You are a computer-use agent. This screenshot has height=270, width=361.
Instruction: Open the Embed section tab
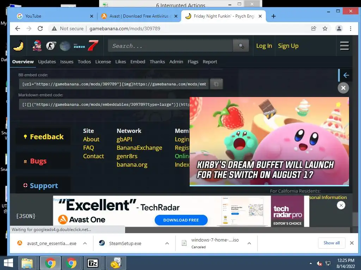[138, 62]
